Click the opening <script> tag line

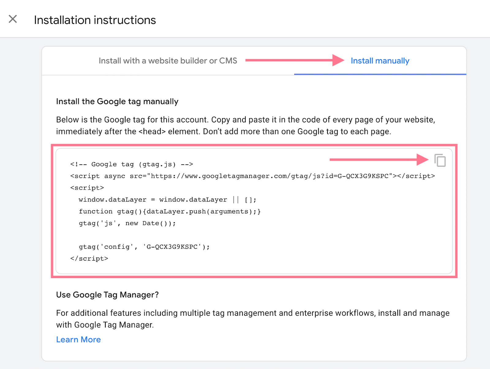coord(87,188)
